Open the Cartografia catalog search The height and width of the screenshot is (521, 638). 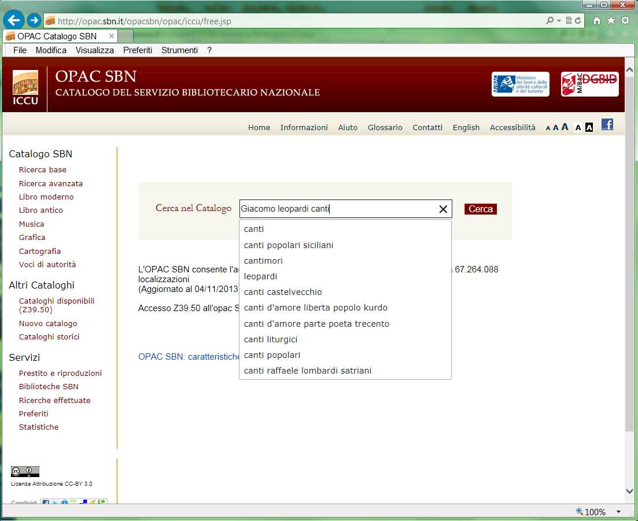(40, 252)
